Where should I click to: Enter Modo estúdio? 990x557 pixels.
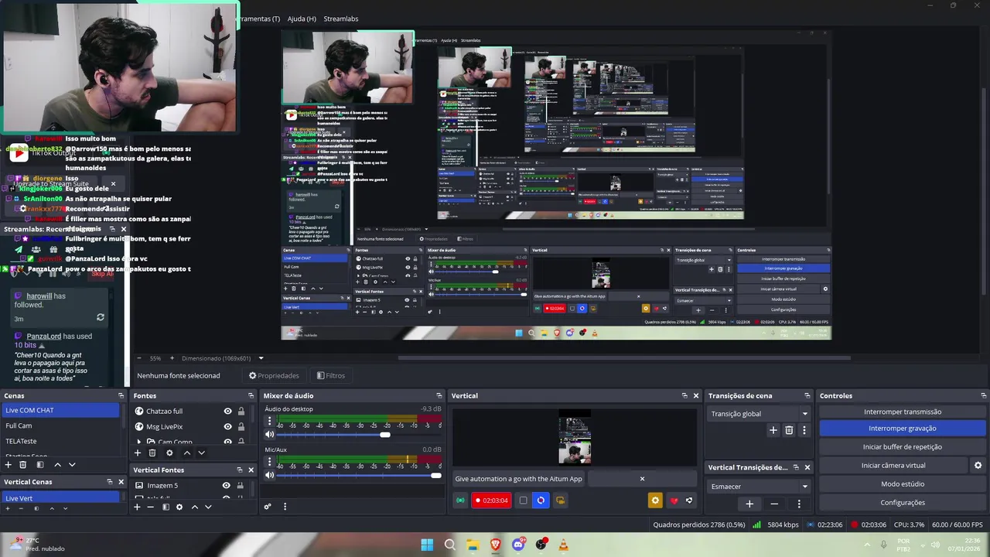point(903,484)
